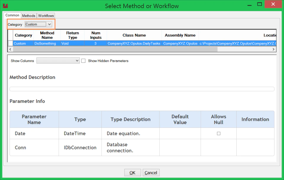The width and height of the screenshot is (284, 180).
Task: Enable Show Hidden Parameters checkbox
Action: point(83,61)
